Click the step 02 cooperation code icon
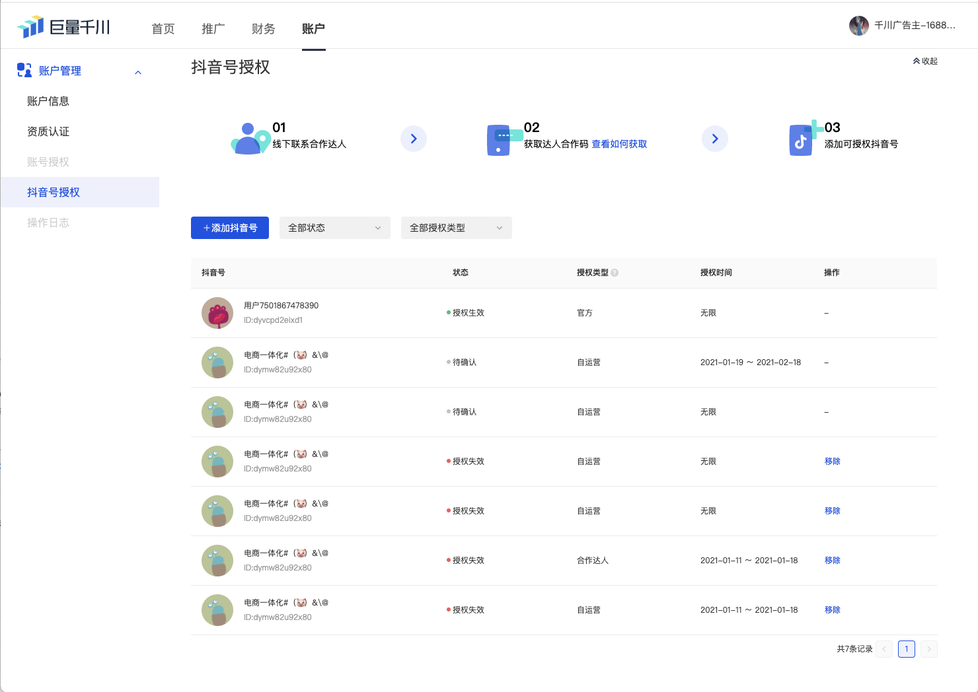Image resolution: width=978 pixels, height=692 pixels. (504, 139)
